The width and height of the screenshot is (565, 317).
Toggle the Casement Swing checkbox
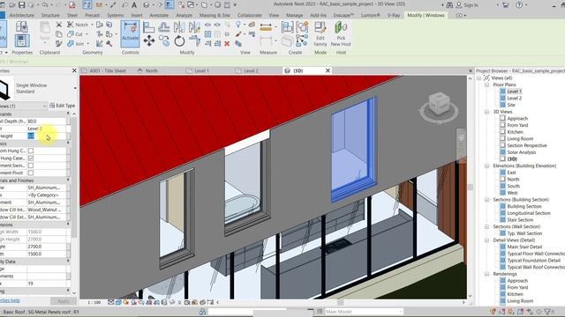pos(31,166)
